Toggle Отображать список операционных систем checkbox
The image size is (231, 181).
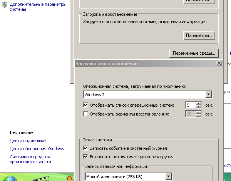coord(85,105)
